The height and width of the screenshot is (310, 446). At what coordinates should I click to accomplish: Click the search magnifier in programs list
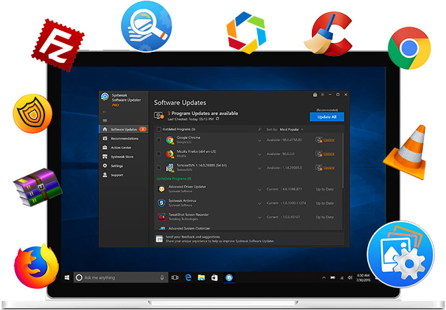[x=260, y=130]
